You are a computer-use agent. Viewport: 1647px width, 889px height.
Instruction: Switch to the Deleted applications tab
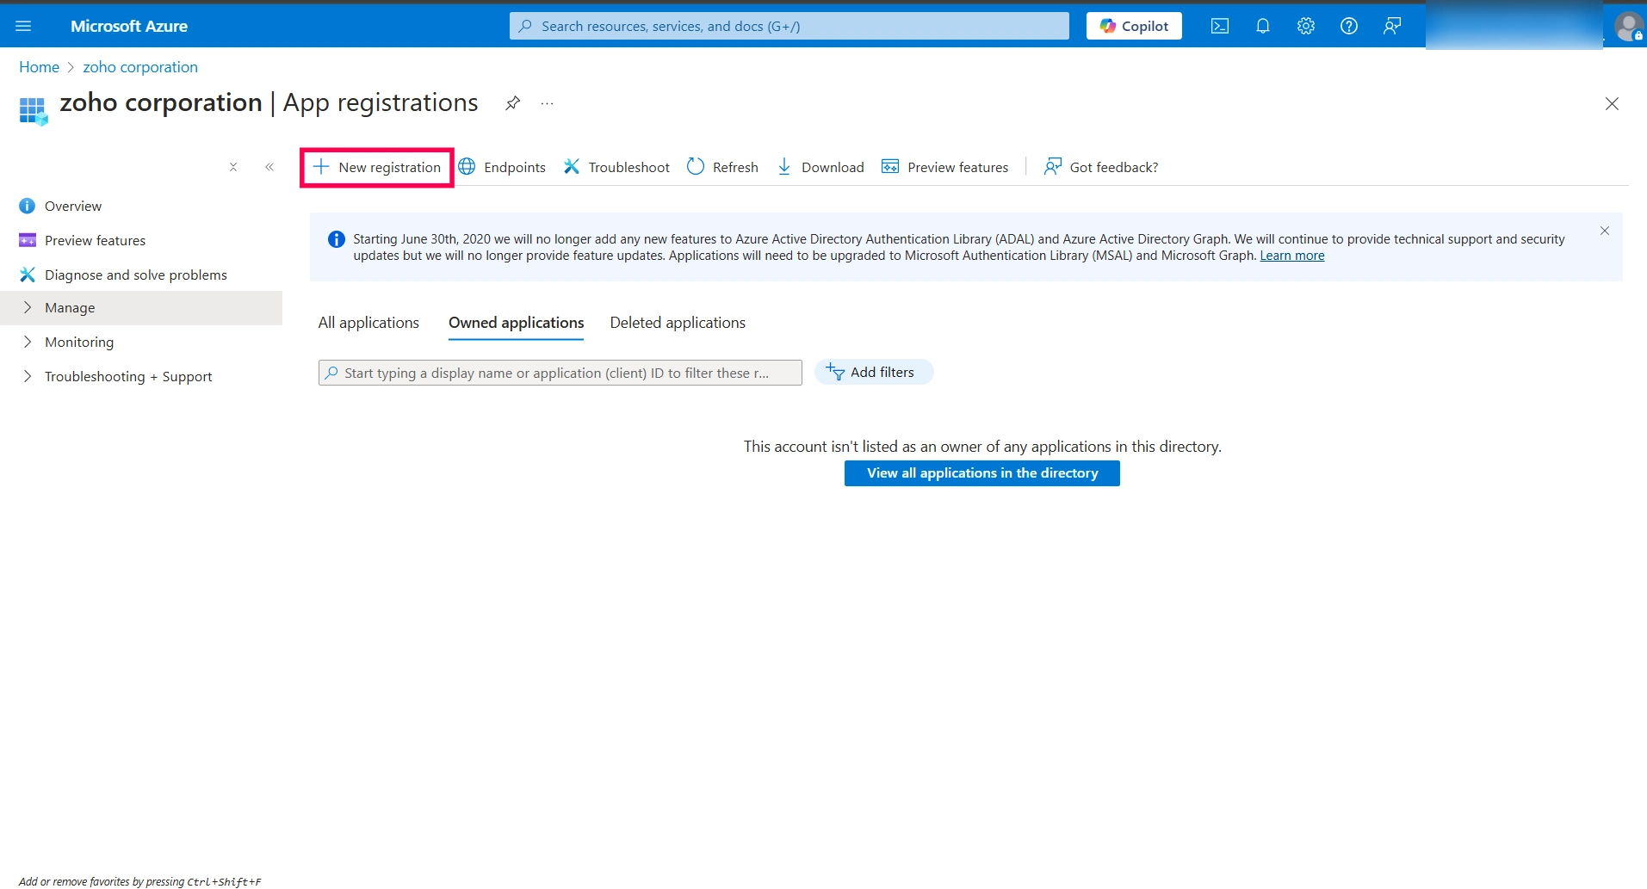(678, 323)
